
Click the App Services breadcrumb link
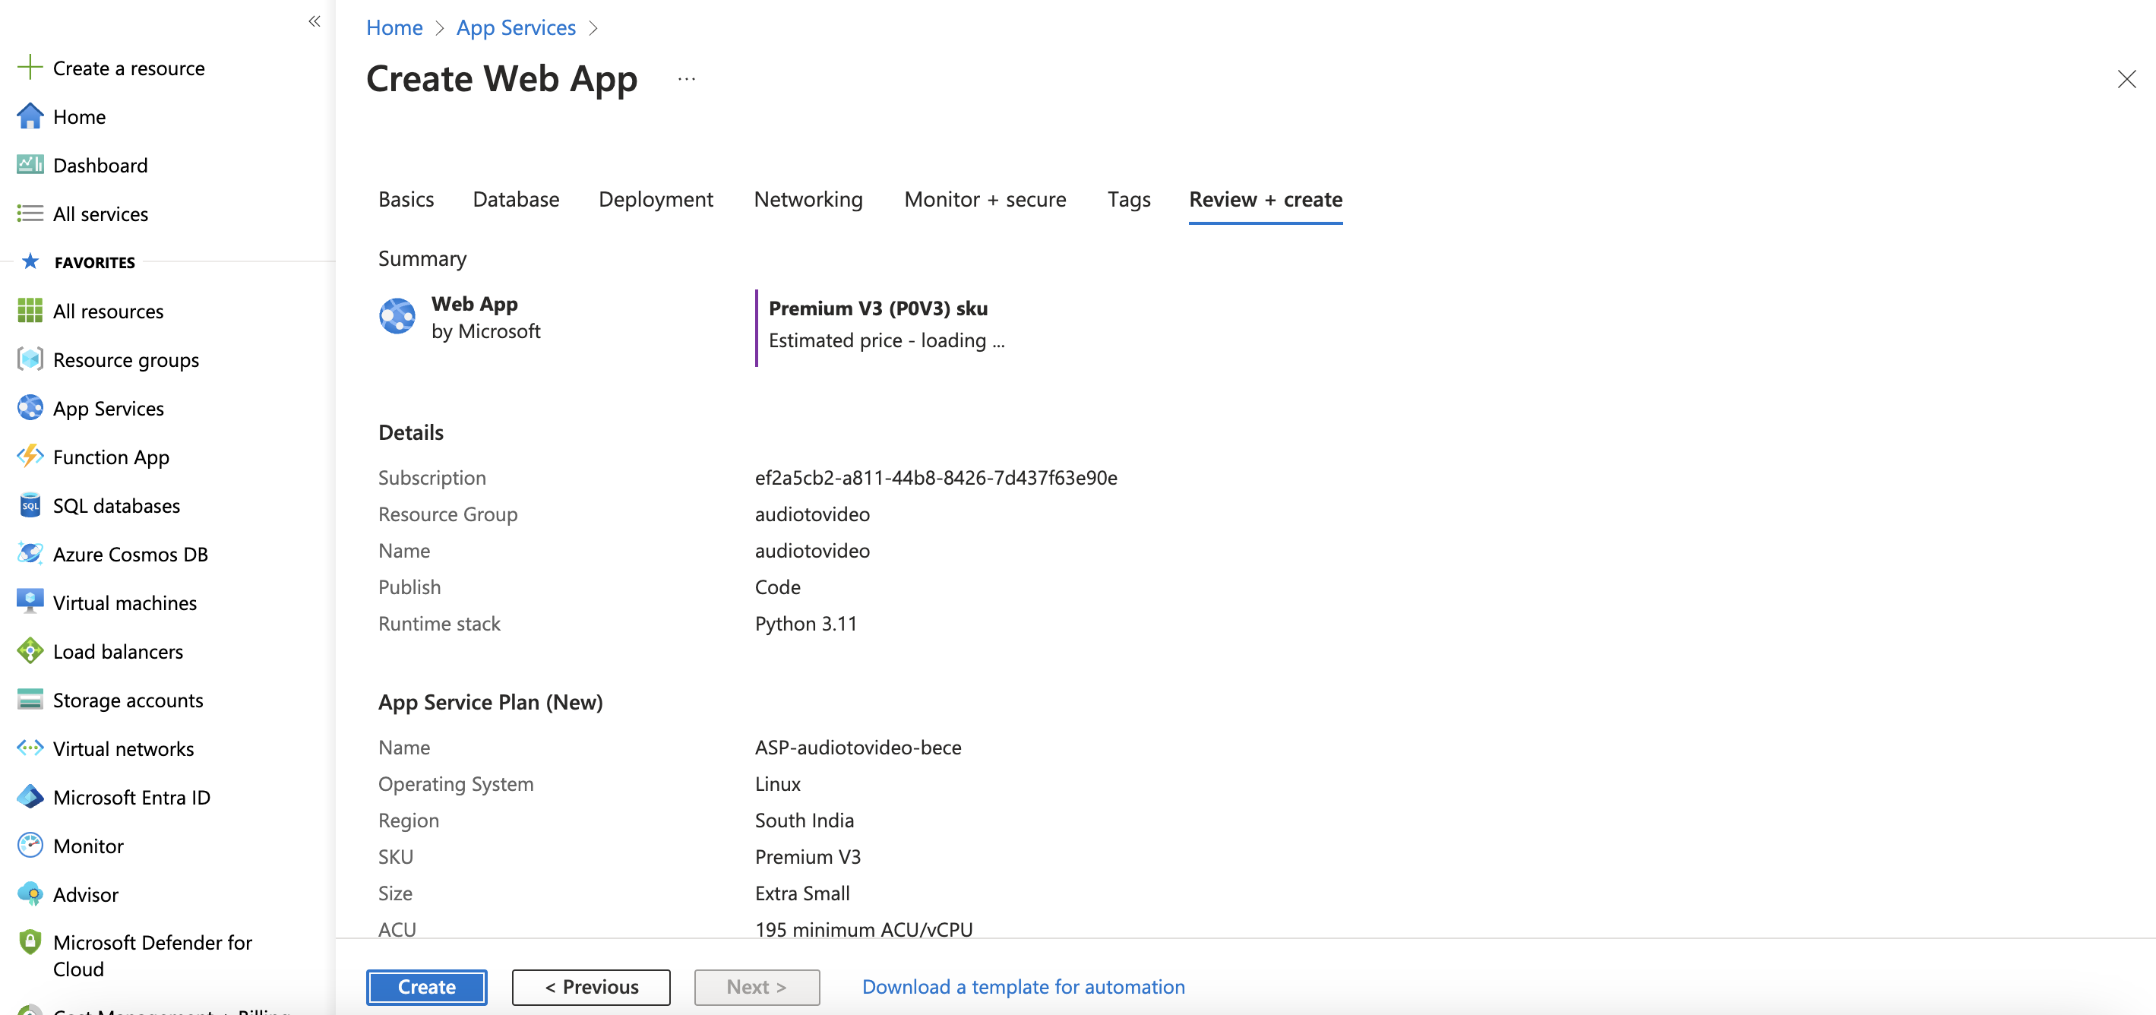click(x=516, y=27)
